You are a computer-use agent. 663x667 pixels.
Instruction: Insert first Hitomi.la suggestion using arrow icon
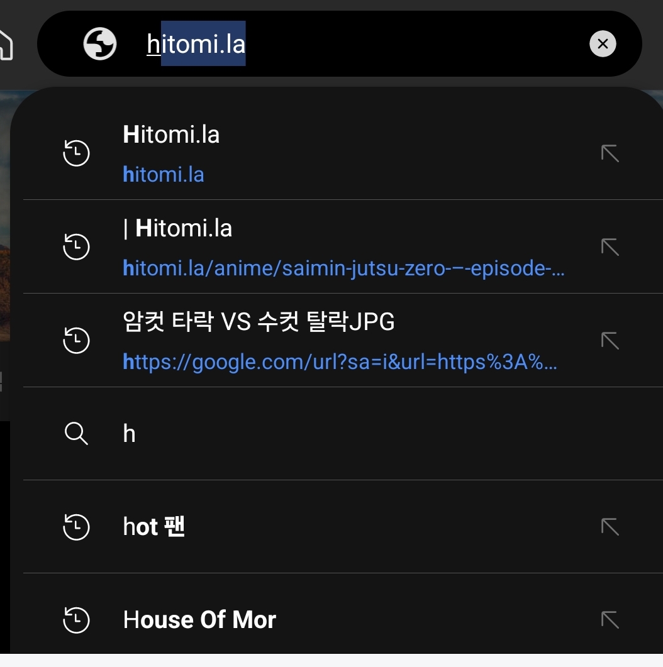[610, 153]
